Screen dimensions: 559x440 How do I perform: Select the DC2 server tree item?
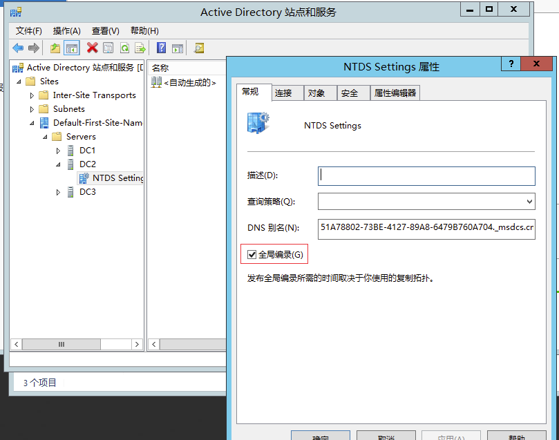tap(88, 164)
